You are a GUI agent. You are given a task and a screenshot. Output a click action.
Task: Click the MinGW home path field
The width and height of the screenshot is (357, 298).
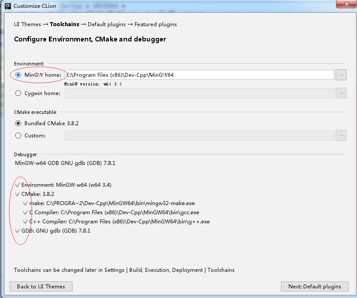(199, 75)
